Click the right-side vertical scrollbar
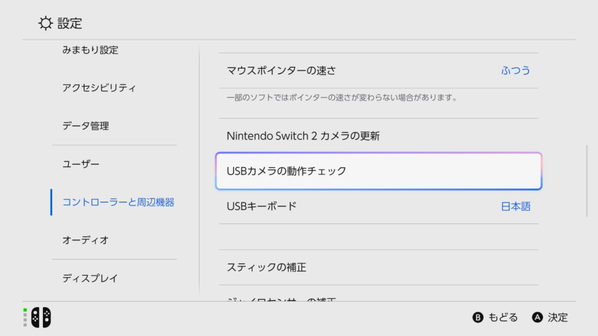Image resolution: width=598 pixels, height=336 pixels. [587, 181]
